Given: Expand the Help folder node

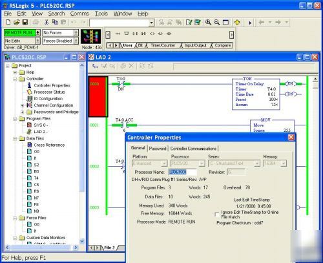Looking at the screenshot, I should point(15,72).
